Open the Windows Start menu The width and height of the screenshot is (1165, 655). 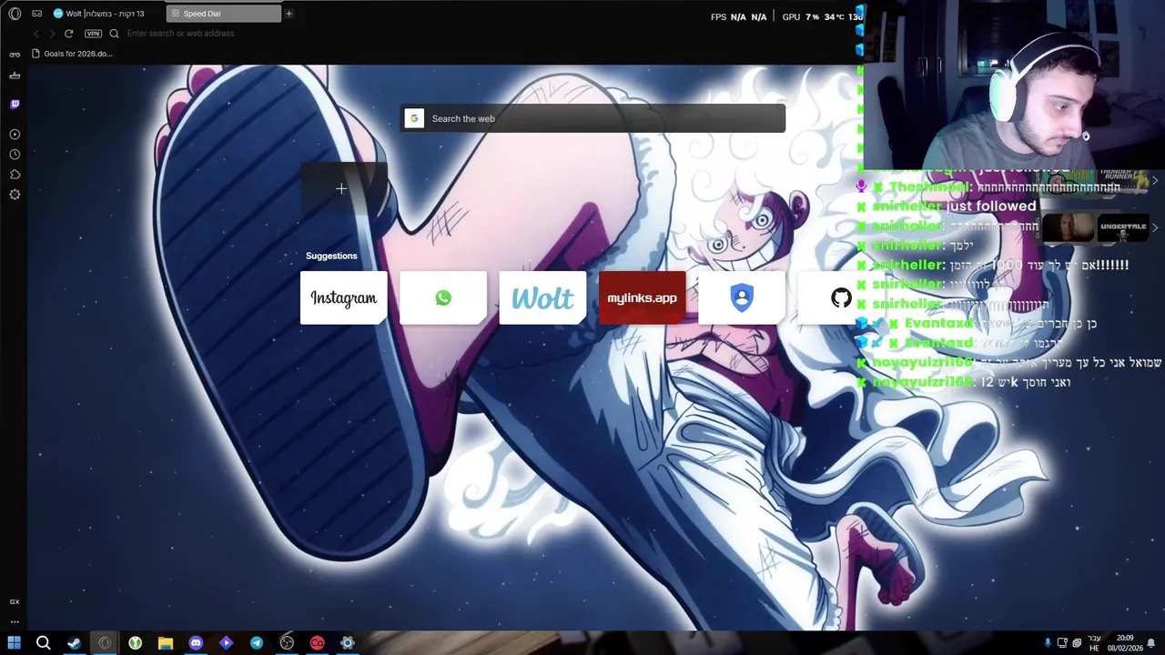[14, 642]
